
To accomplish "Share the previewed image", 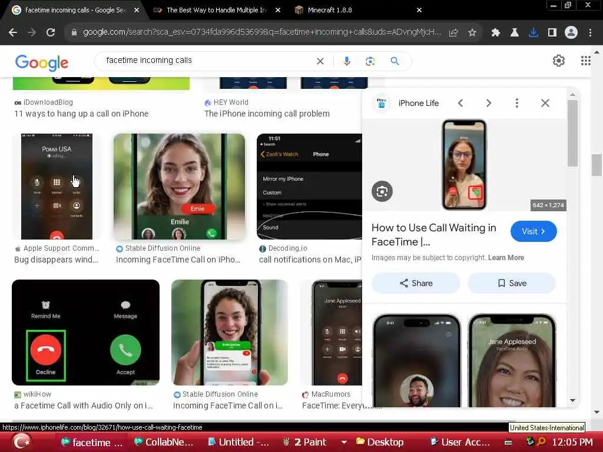I will [x=416, y=283].
